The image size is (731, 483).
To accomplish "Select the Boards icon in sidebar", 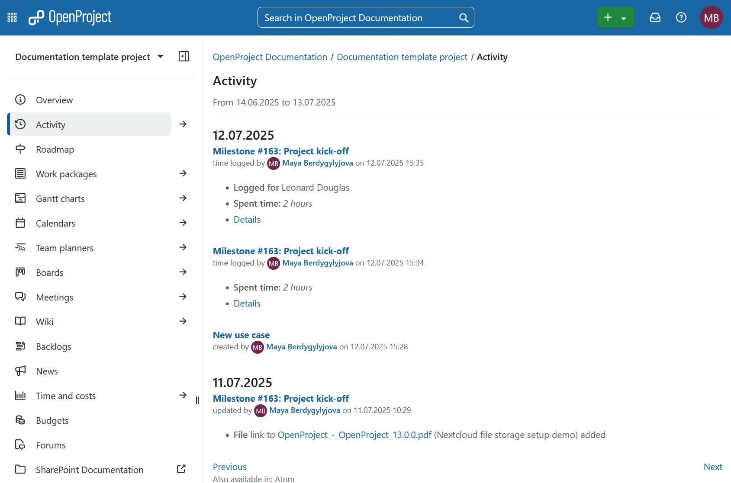I will click(20, 272).
